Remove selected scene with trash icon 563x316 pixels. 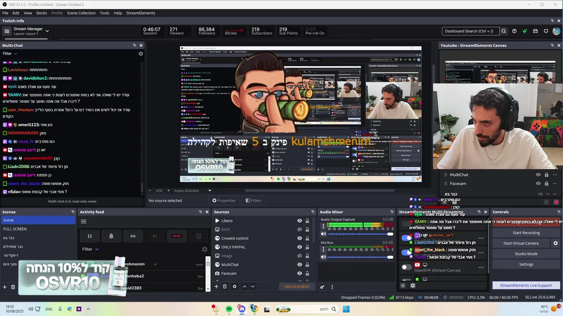click(x=13, y=287)
